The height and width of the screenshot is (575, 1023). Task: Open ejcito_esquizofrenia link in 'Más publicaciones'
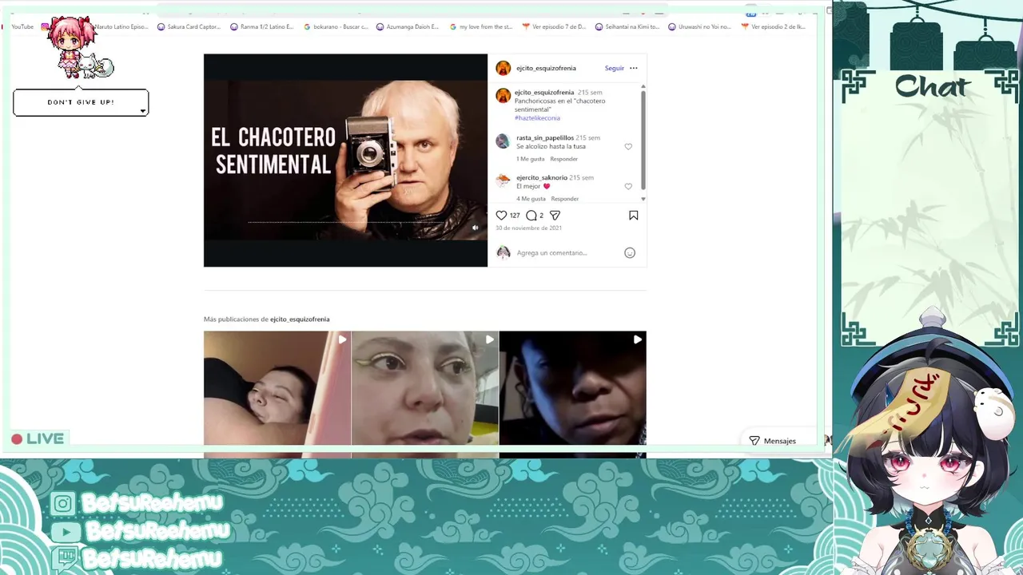pyautogui.click(x=300, y=319)
